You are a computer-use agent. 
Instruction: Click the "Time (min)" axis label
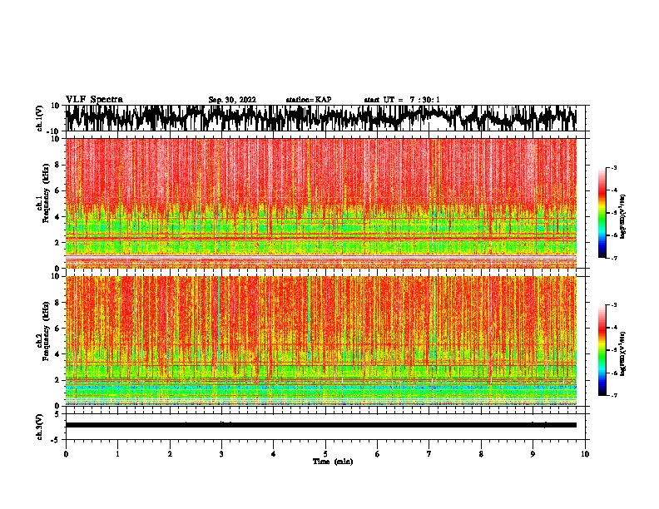pos(333,462)
